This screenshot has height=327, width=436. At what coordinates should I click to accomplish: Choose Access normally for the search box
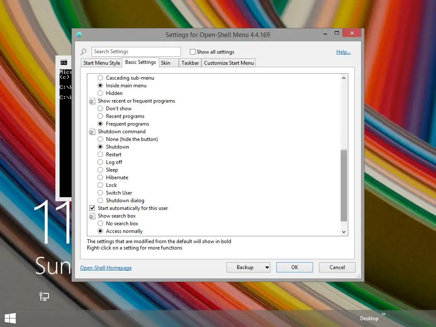(x=100, y=231)
